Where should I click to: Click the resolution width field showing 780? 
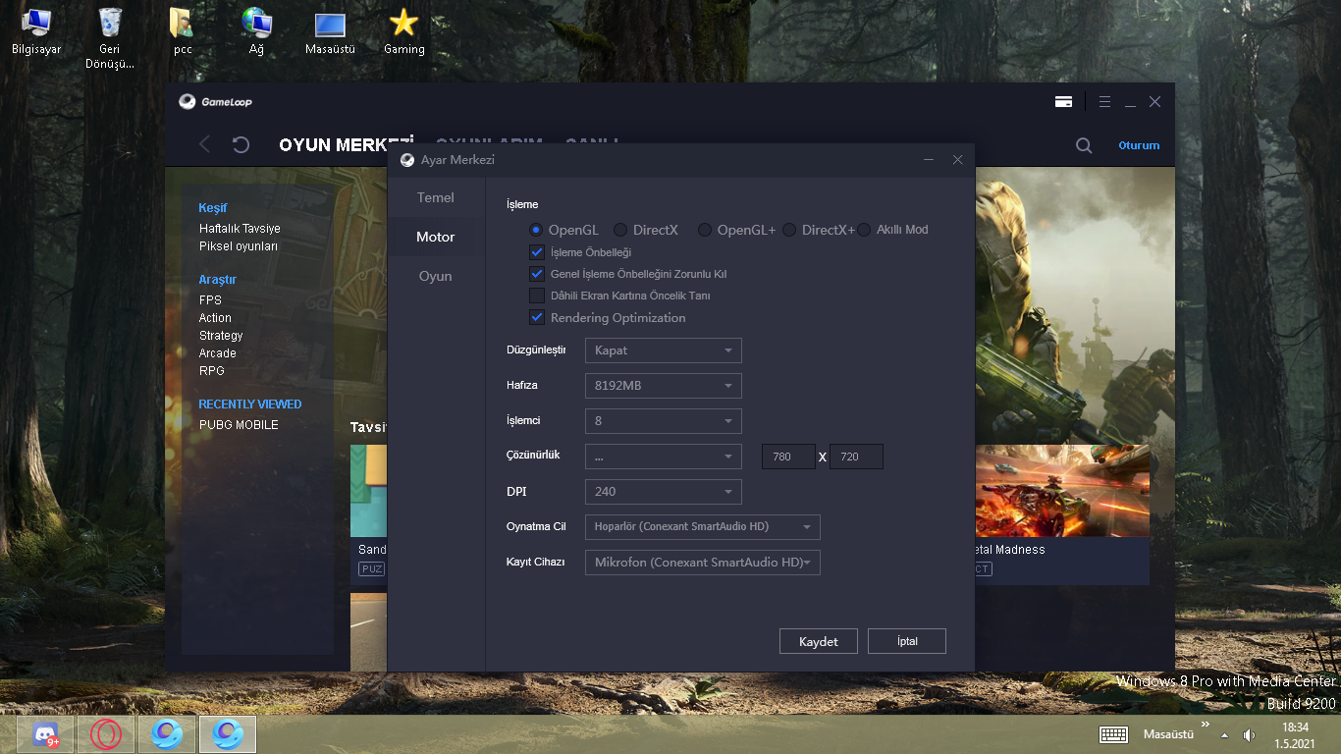tap(788, 457)
